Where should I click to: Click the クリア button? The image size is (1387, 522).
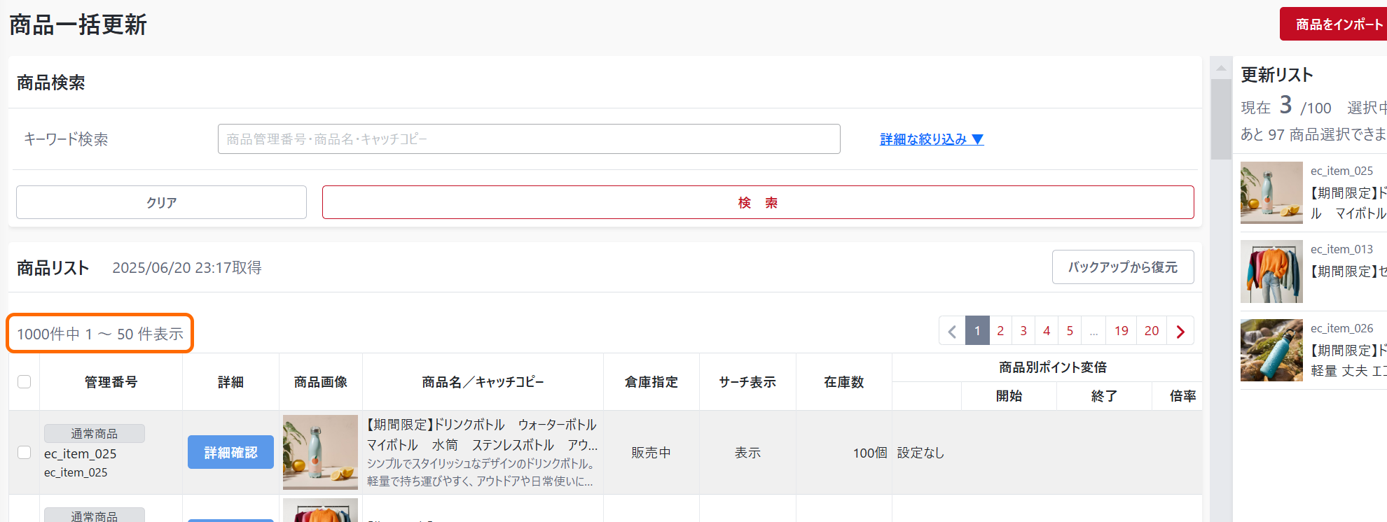coord(161,202)
